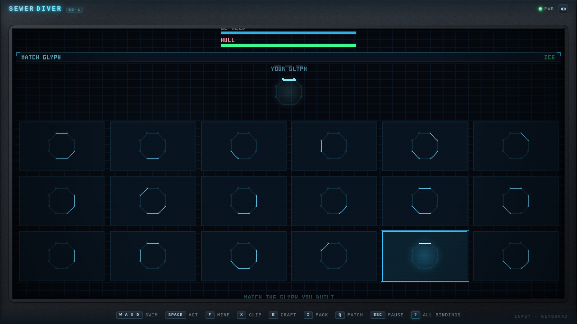Viewport: 577px width, 324px height.
Task: Toggle the PWR indicator light
Action: (540, 9)
